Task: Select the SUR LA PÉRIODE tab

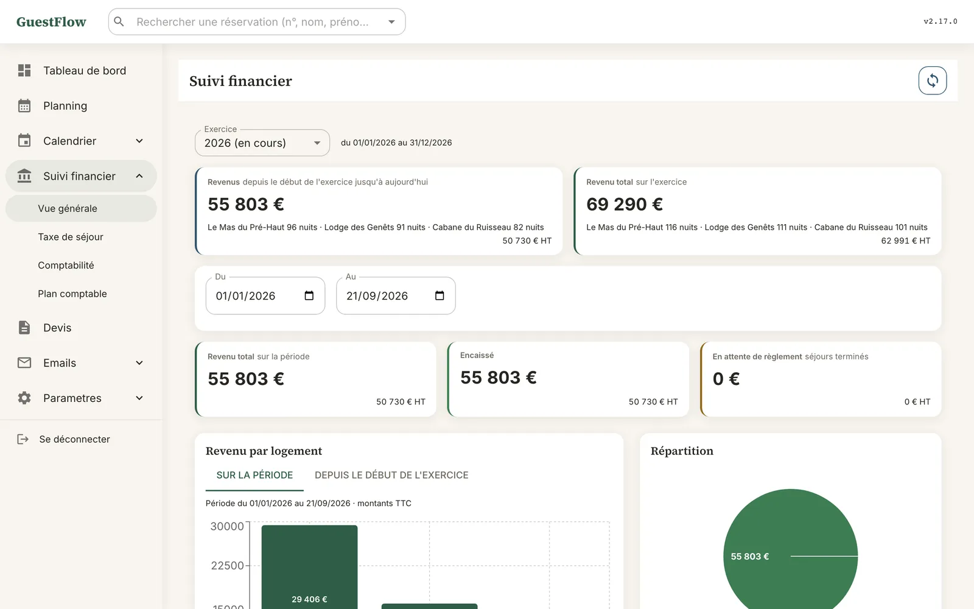Action: pos(254,475)
